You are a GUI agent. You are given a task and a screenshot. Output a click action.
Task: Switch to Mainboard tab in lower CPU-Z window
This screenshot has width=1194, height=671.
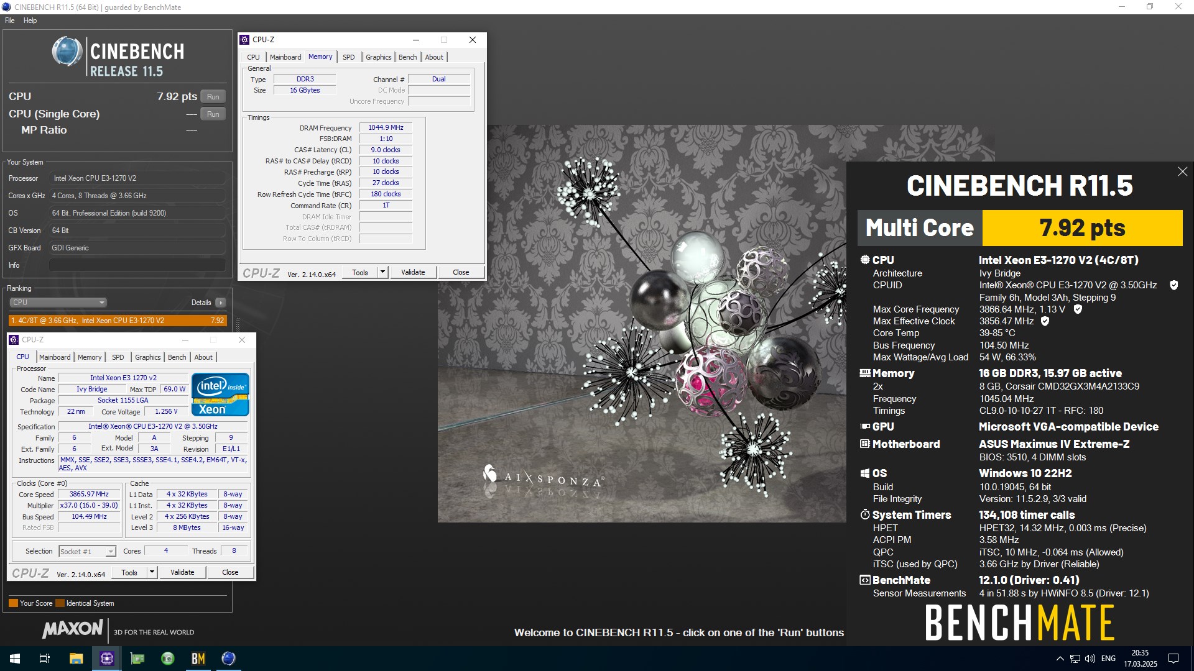pos(55,357)
